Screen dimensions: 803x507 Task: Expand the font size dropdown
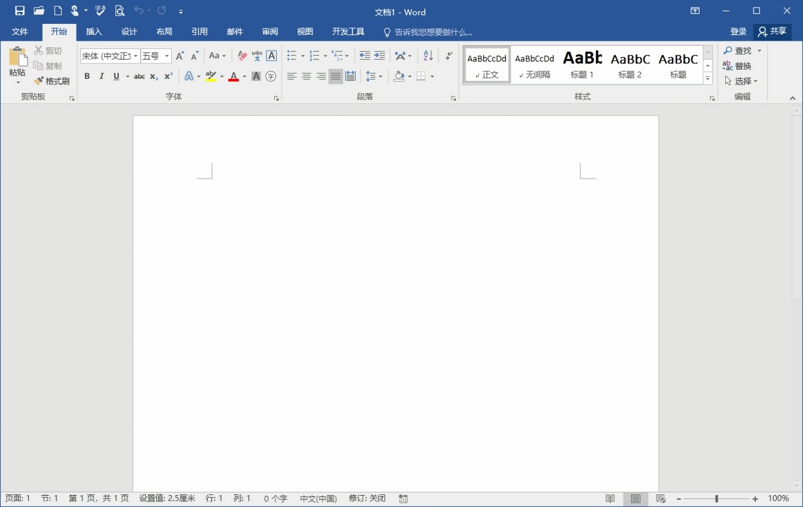point(166,56)
